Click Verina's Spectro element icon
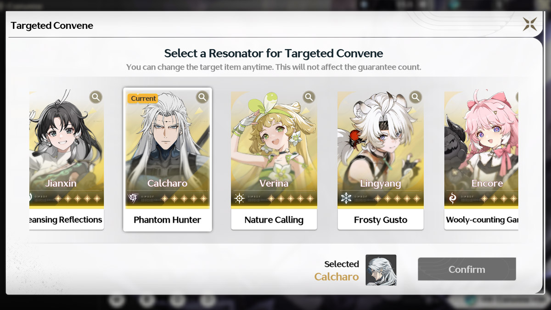Viewport: 551px width, 310px height. 239,198
